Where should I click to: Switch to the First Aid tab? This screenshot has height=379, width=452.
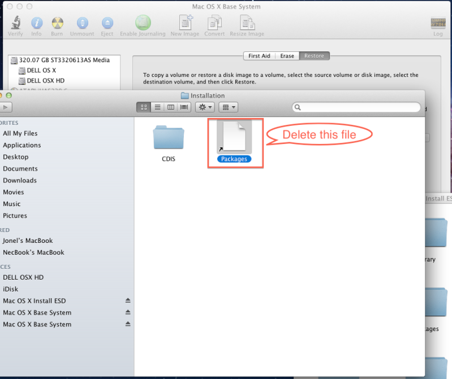[260, 56]
